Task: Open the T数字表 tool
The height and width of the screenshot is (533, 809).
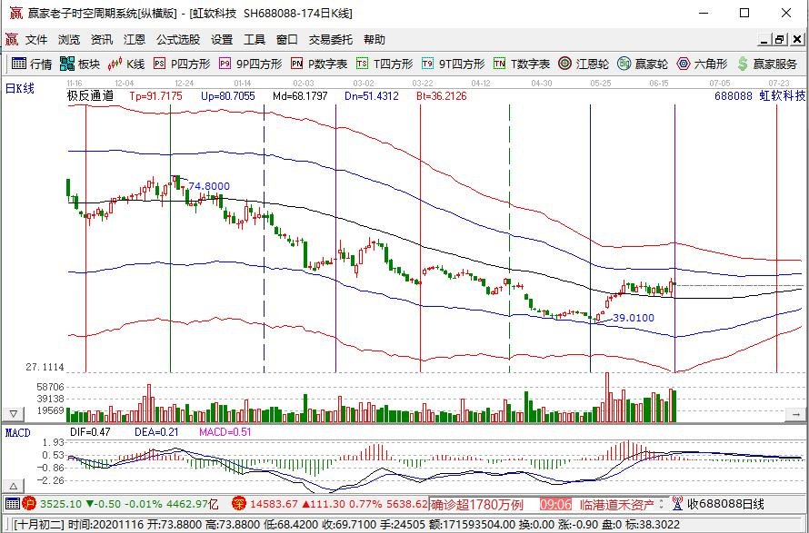Action: point(522,64)
